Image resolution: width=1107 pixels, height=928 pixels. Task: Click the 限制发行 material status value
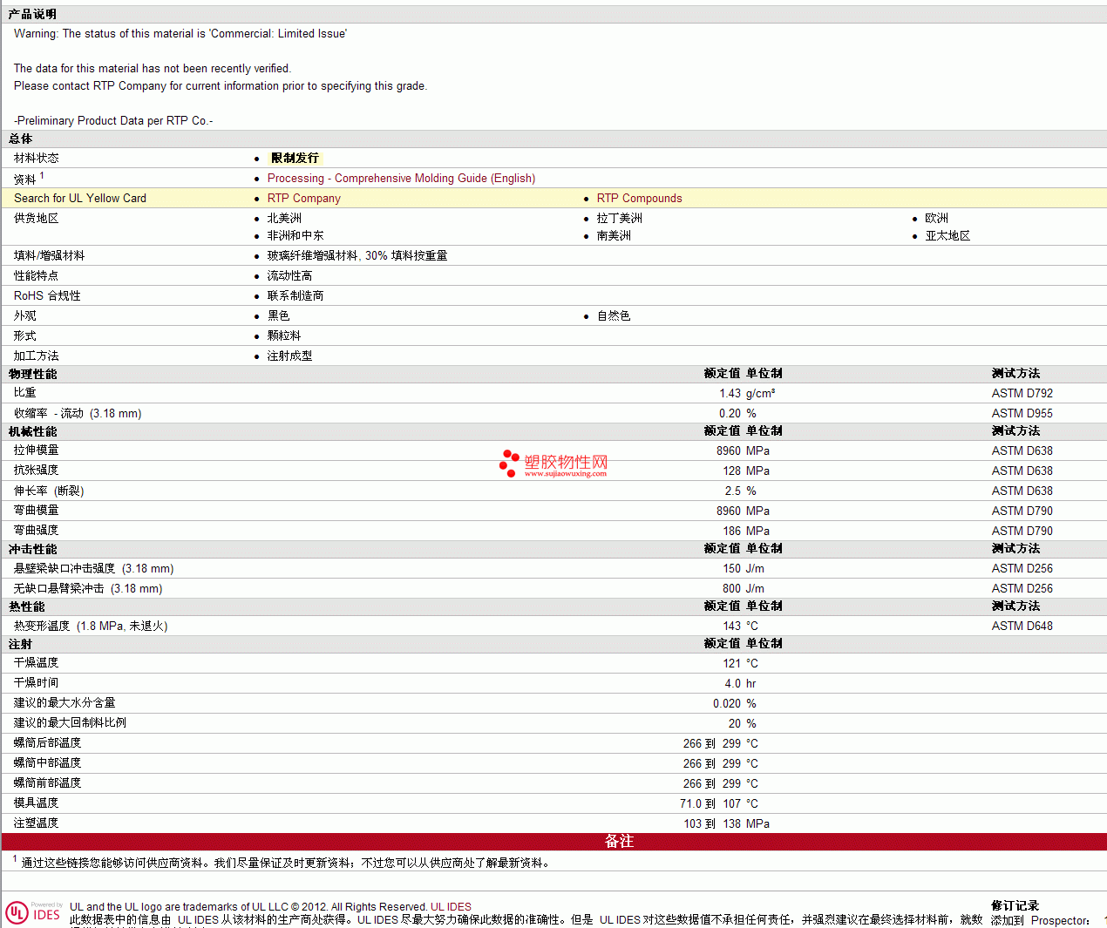click(295, 158)
